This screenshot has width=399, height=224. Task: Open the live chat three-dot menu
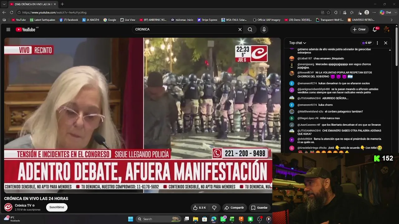[377, 43]
